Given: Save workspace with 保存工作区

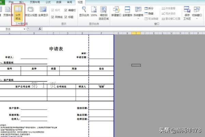Looking at the screenshot, I should 187,13.
